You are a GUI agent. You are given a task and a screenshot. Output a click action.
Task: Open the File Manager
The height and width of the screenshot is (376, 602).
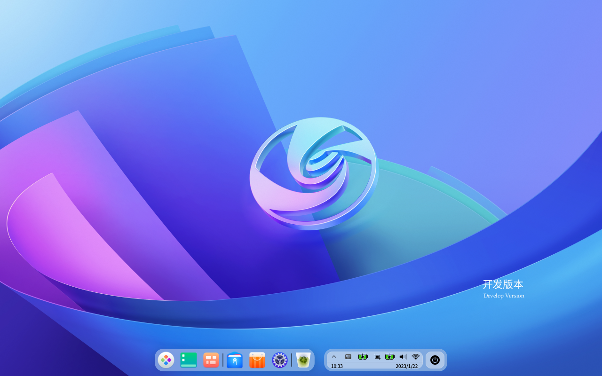[x=234, y=360]
